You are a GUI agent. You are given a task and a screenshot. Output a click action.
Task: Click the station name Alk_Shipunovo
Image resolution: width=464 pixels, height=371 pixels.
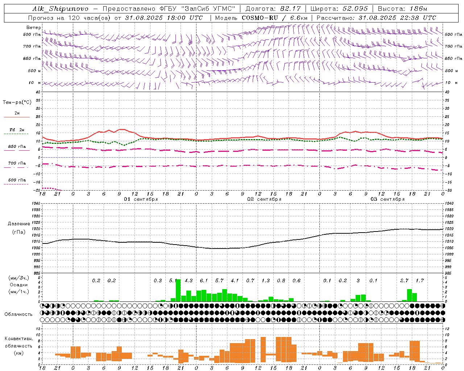pos(60,9)
